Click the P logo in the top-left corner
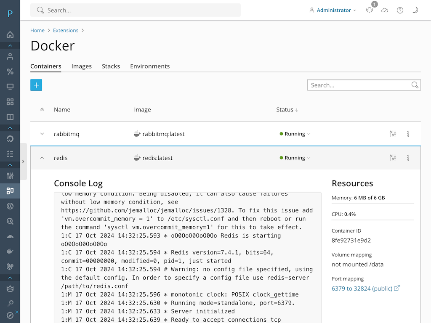Screen dimensions: 431x323 coord(10,13)
